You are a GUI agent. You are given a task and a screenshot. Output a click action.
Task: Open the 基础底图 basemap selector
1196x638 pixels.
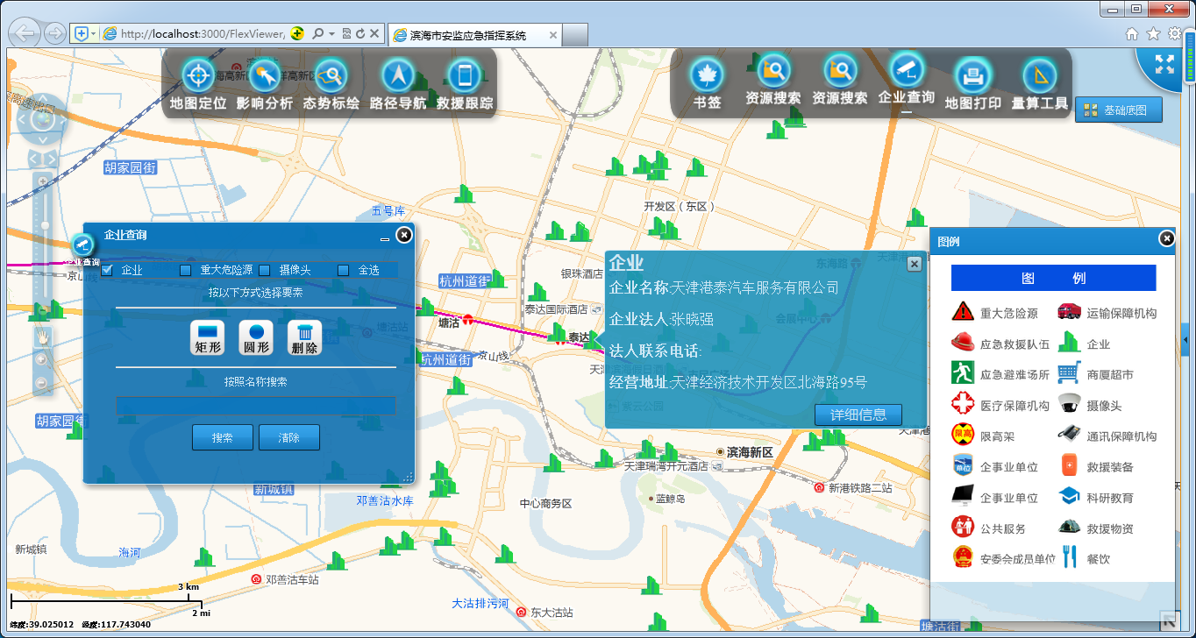pos(1119,110)
